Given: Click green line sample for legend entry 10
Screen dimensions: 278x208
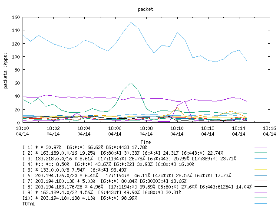Looking at the screenshot, I should pos(261,198).
